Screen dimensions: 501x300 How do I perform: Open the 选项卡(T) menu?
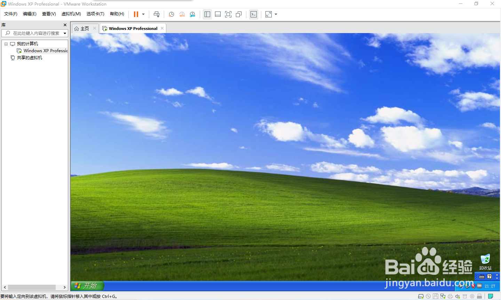tap(95, 14)
